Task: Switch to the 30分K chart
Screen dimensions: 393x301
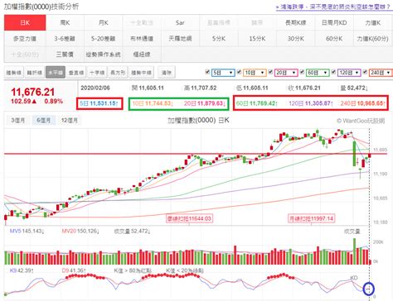Action: tap(296, 39)
